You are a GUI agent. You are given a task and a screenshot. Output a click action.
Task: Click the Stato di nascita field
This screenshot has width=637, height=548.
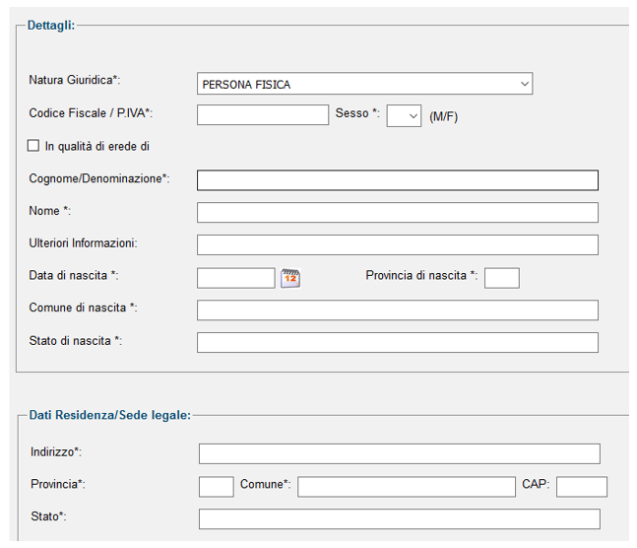point(398,343)
